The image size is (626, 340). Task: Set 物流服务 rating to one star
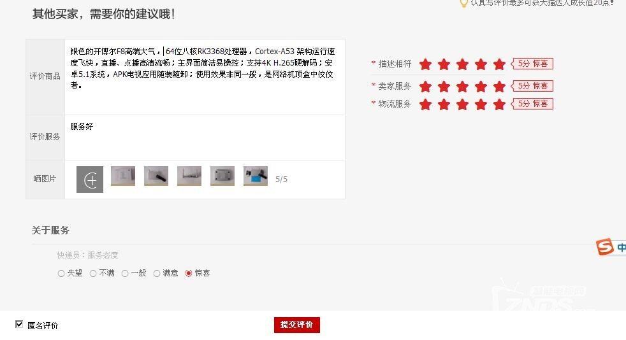click(426, 104)
